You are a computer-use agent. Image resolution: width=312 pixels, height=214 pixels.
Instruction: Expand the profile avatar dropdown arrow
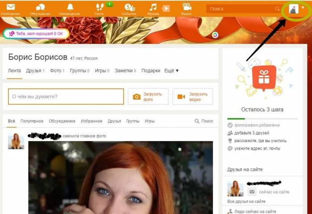303,8
